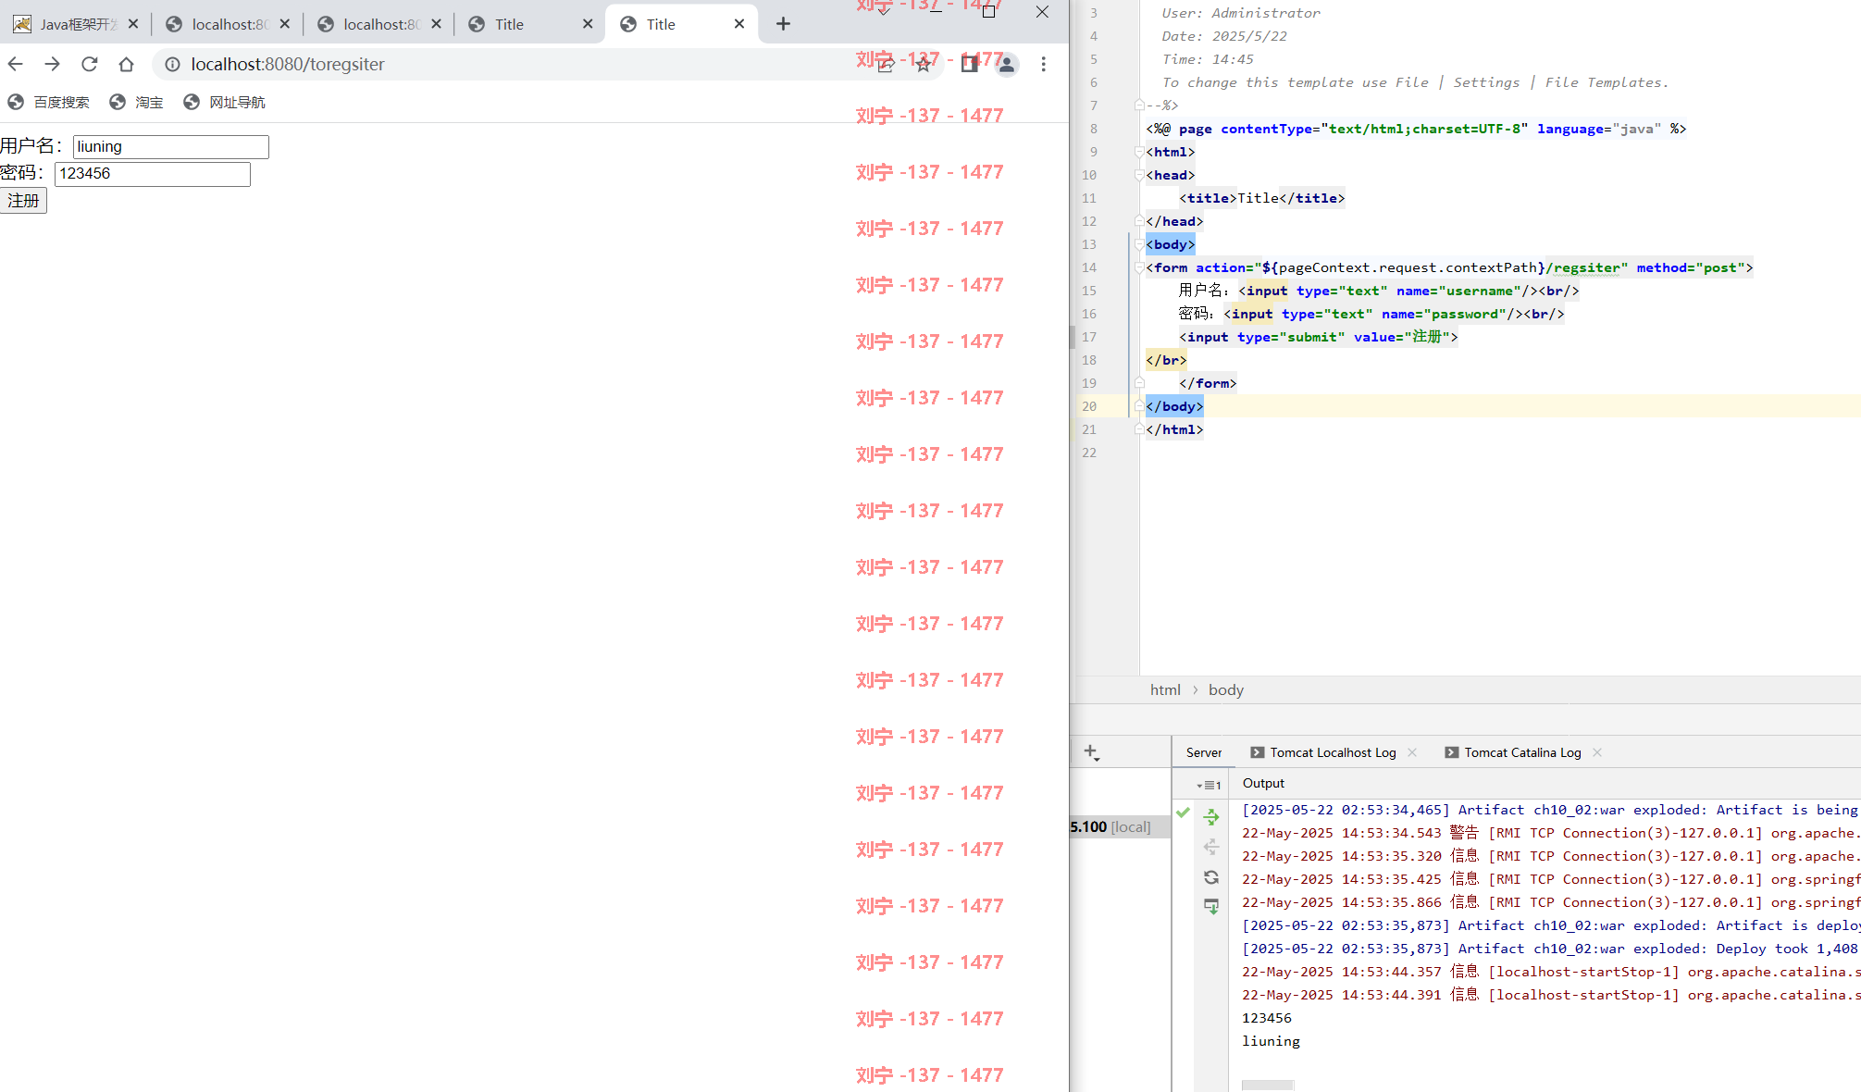Click submit input line in editor
1861x1092 pixels.
pos(1318,337)
